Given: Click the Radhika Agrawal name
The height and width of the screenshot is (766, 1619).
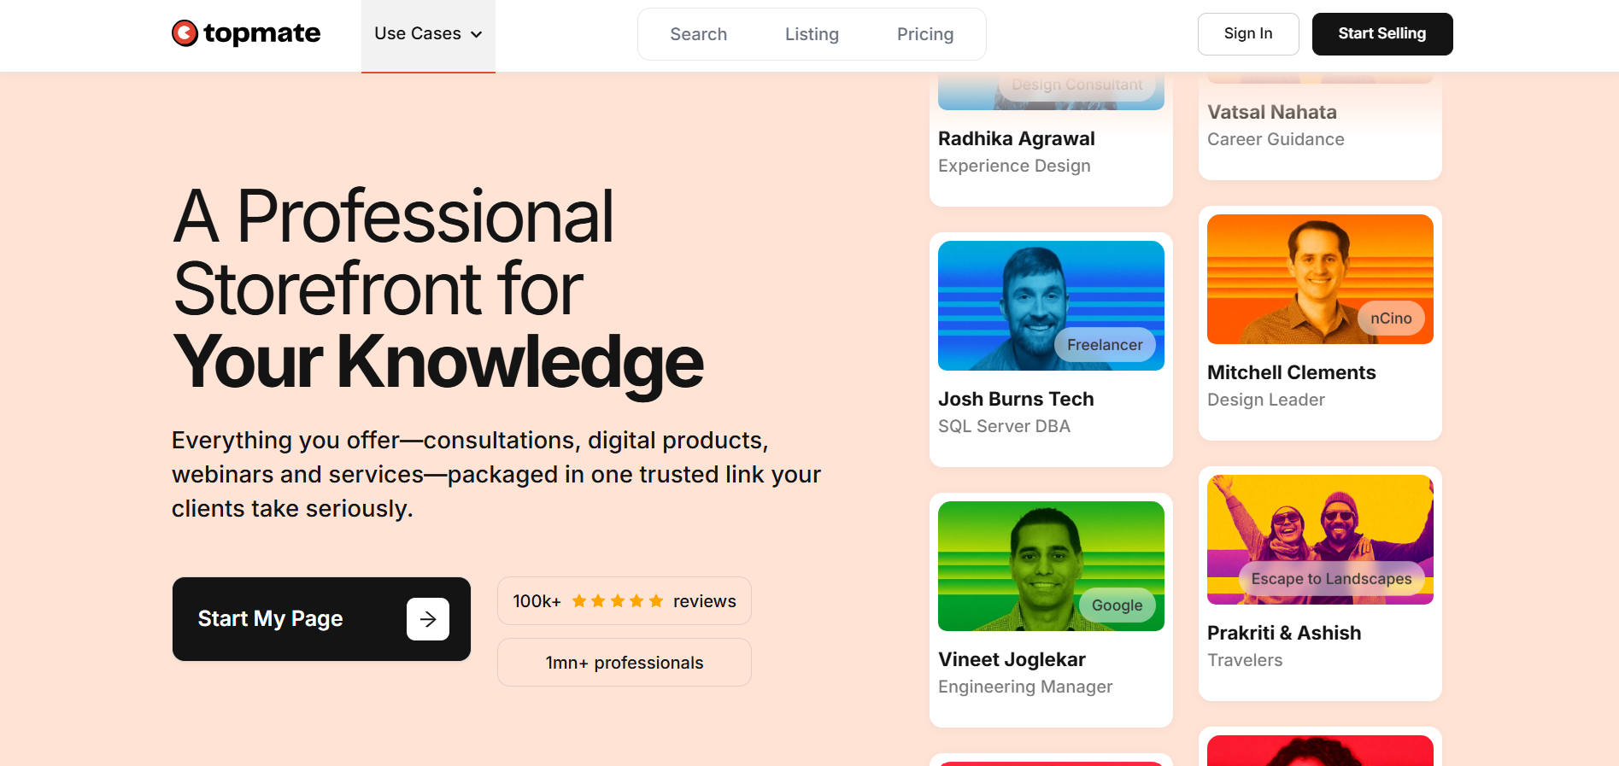Looking at the screenshot, I should pos(1017,138).
